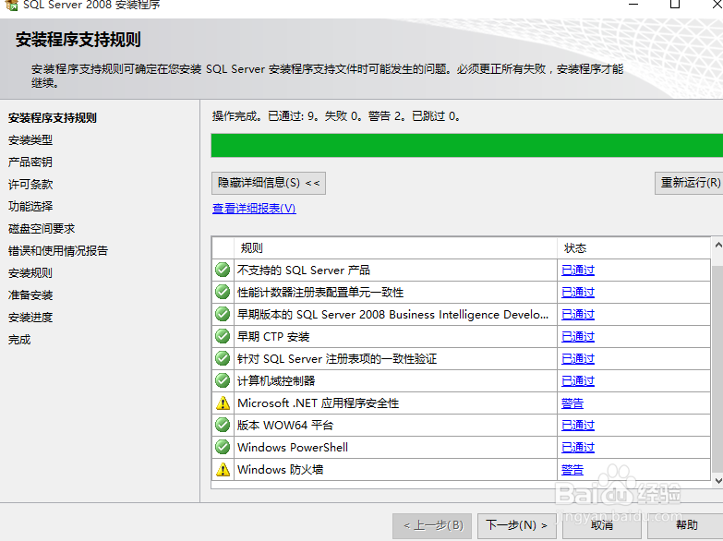This screenshot has height=541, width=723.
Task: Click the 操作完成 status summary text
Action: pos(336,115)
